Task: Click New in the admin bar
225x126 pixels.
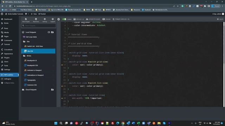Action: (x=34, y=14)
